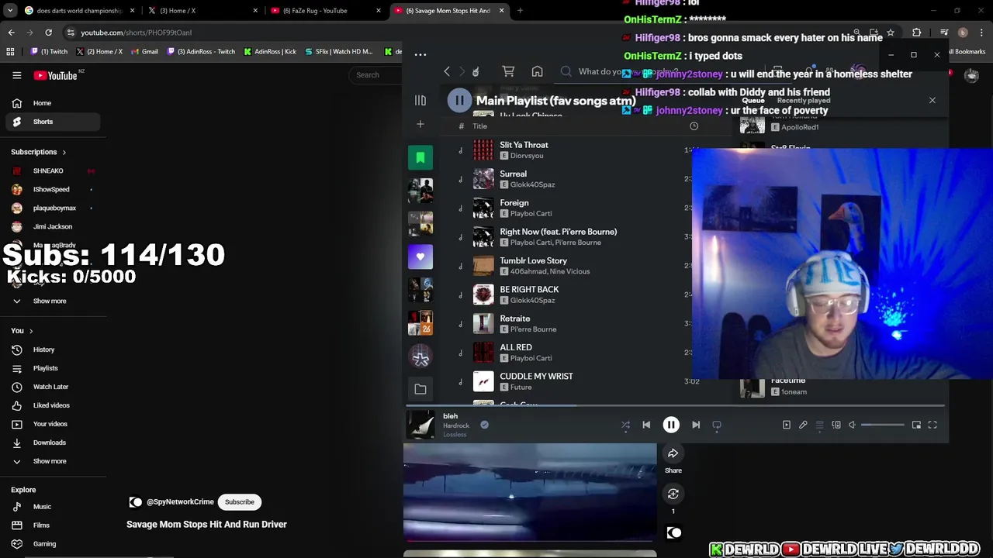Image resolution: width=993 pixels, height=558 pixels.
Task: Select the track Tumblr Love Story
Action: click(533, 260)
